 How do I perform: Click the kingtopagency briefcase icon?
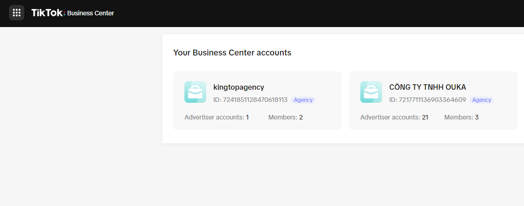click(x=195, y=92)
